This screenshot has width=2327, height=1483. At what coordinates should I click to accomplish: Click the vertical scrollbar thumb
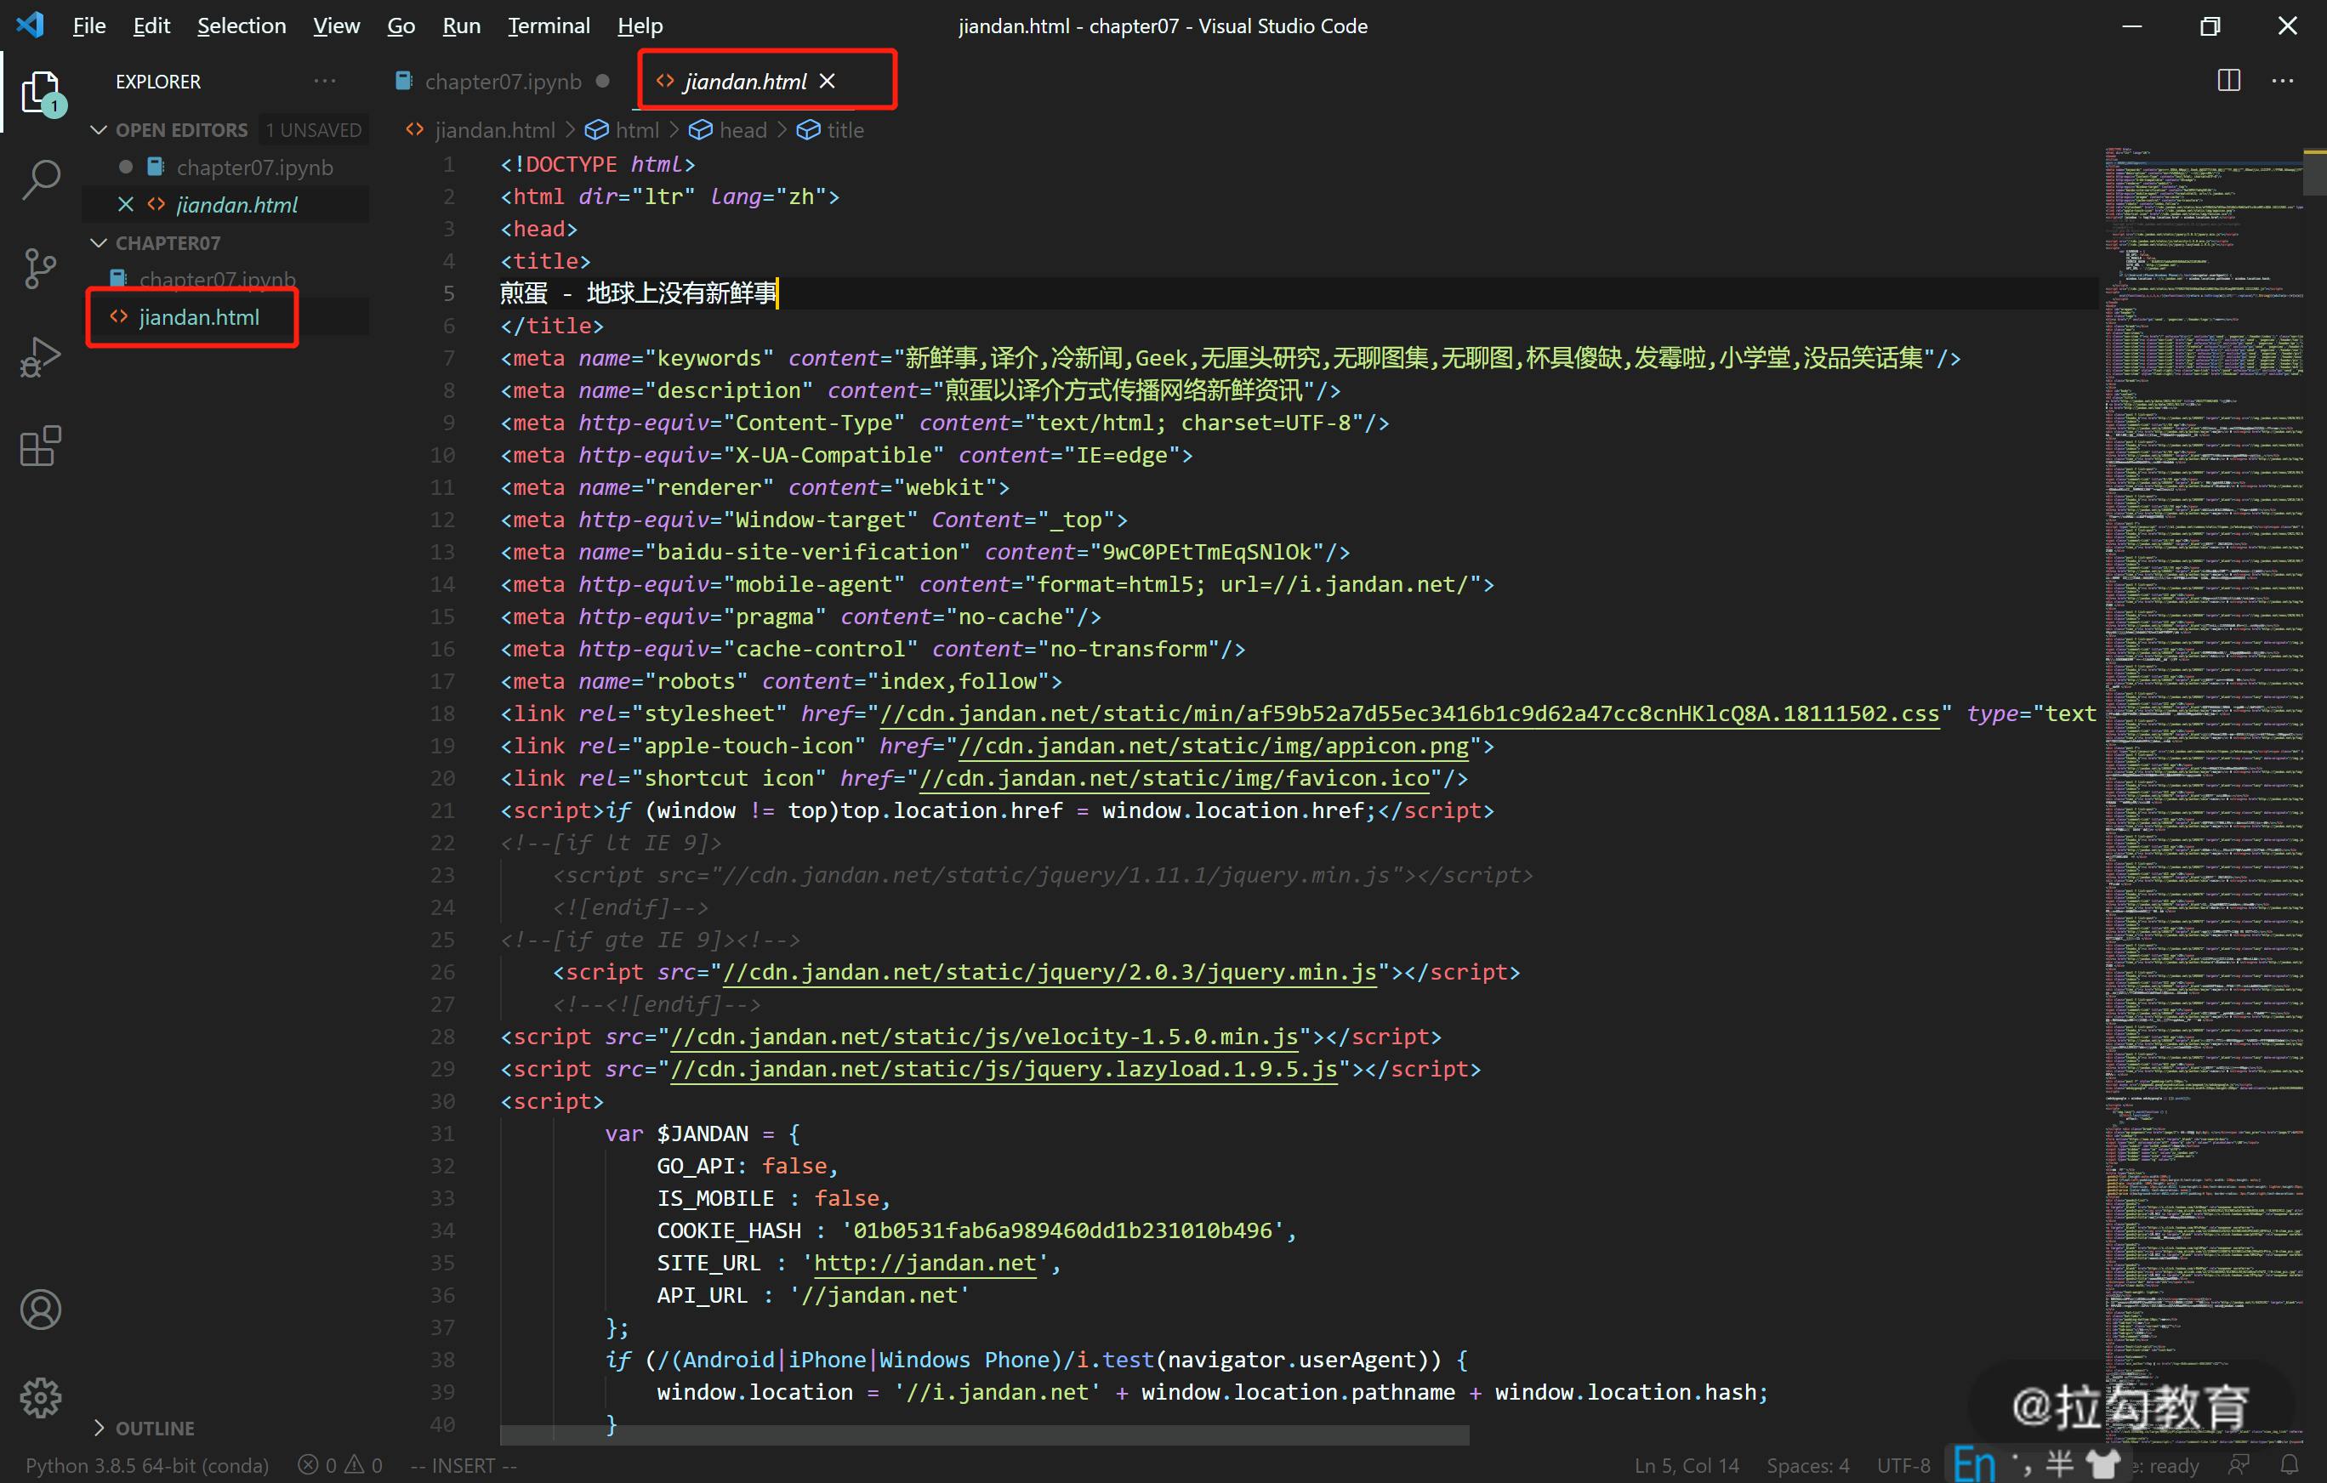pos(2314,172)
